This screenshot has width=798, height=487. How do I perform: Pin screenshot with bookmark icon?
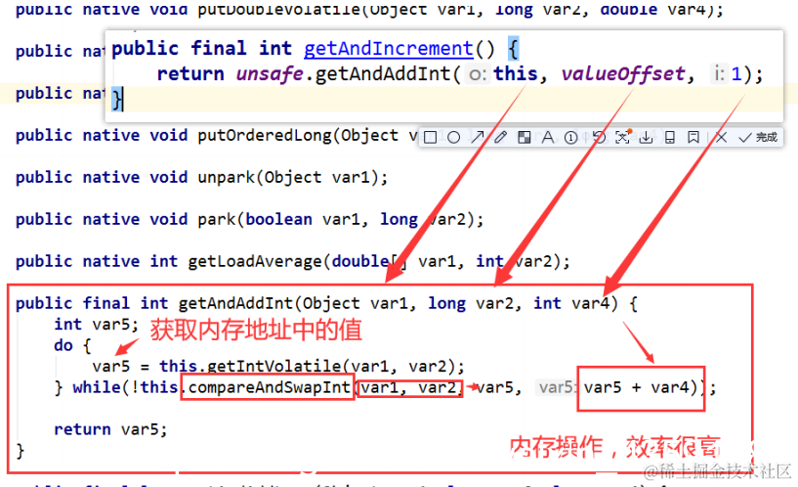tap(693, 137)
